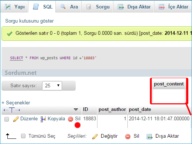The width and height of the screenshot is (192, 144).
Task: Click the Sorgu database icon
Action: [89, 7]
